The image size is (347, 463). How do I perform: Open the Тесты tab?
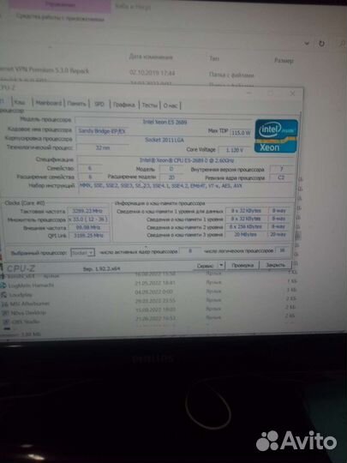pos(150,105)
